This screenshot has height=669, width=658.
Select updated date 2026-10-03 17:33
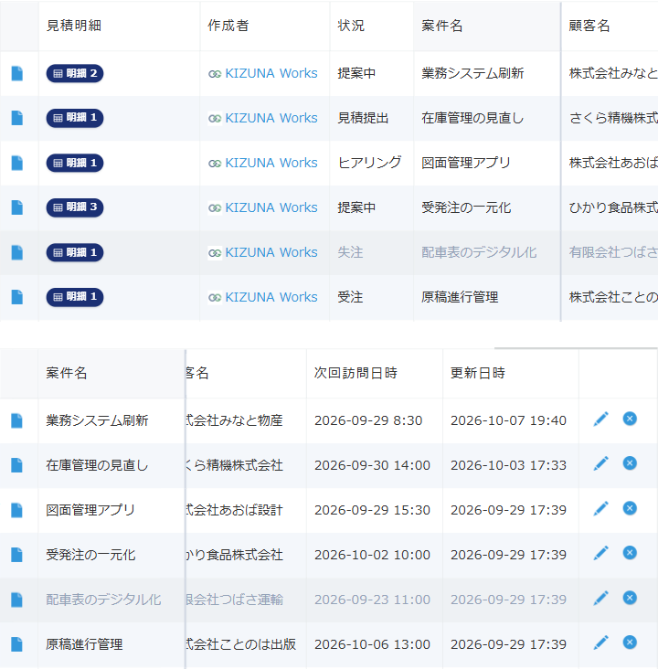(x=508, y=465)
